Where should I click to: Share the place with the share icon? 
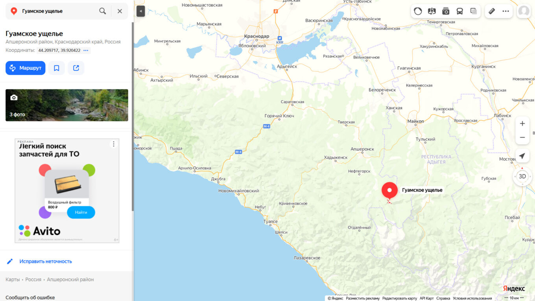[76, 68]
